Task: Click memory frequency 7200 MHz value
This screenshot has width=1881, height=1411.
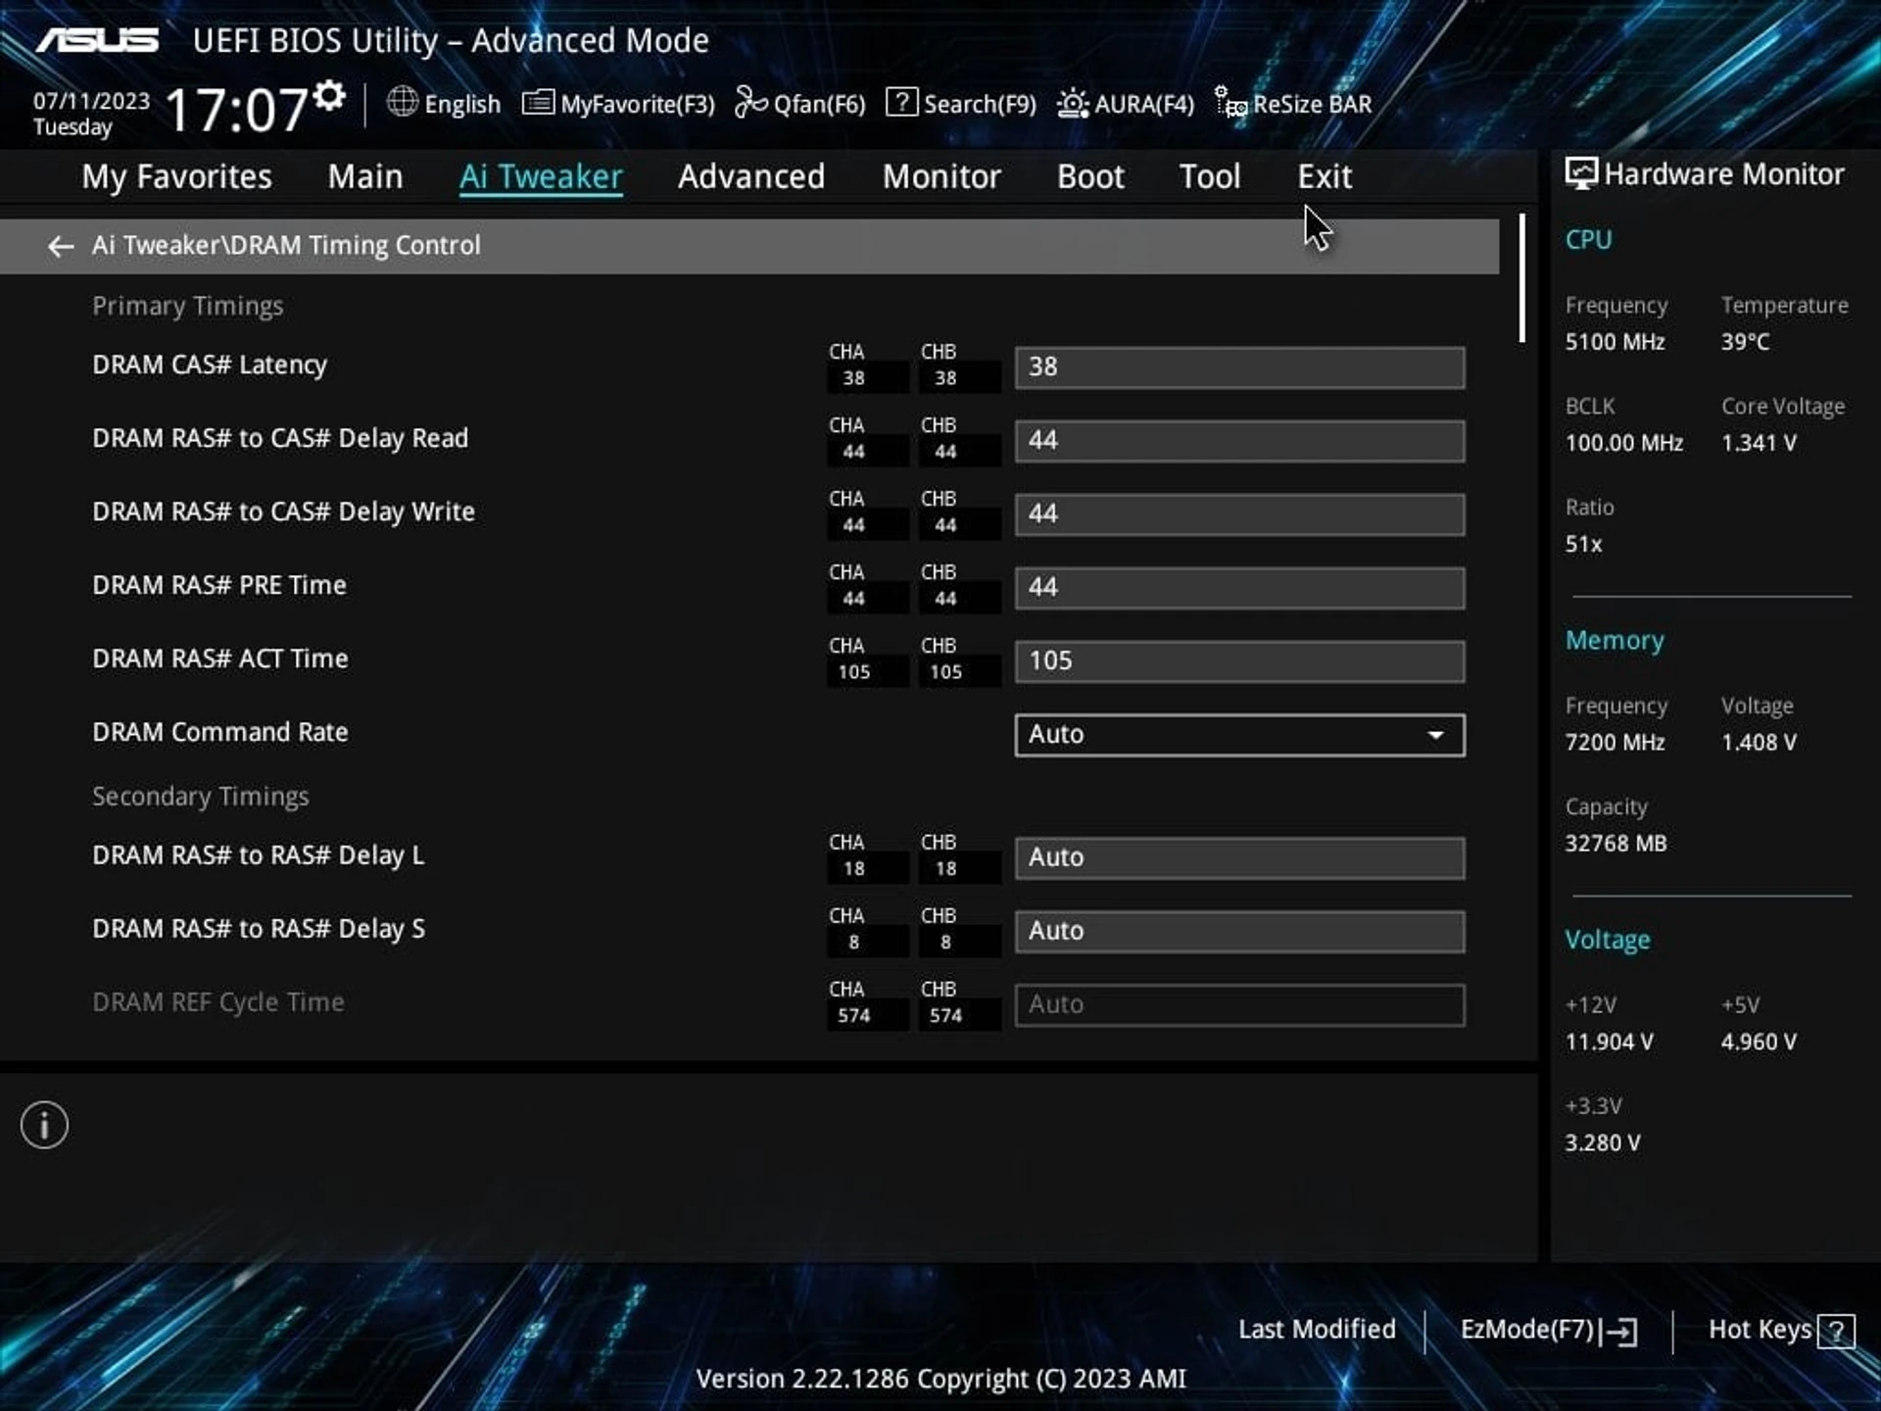Action: point(1615,743)
